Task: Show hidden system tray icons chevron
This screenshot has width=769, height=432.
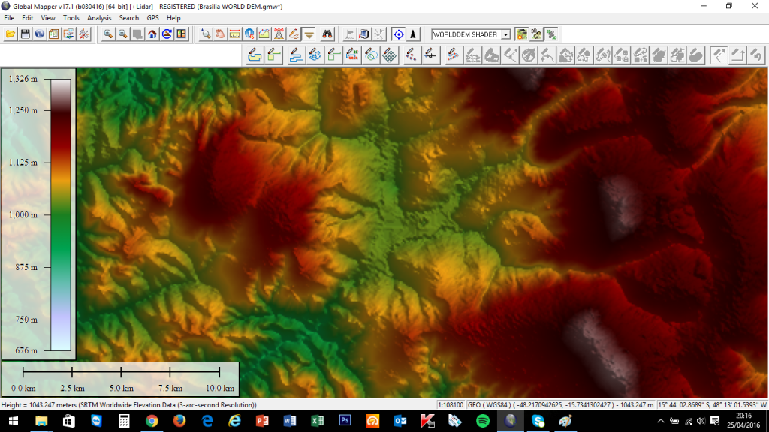Action: pos(660,421)
